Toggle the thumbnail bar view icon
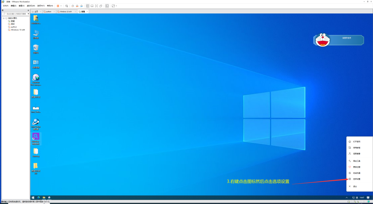373x204 pixels. tap(92, 6)
